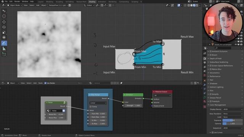The width and height of the screenshot is (244, 137).
Task: Toggle Use Nodes checkbox
Action: pos(45,83)
